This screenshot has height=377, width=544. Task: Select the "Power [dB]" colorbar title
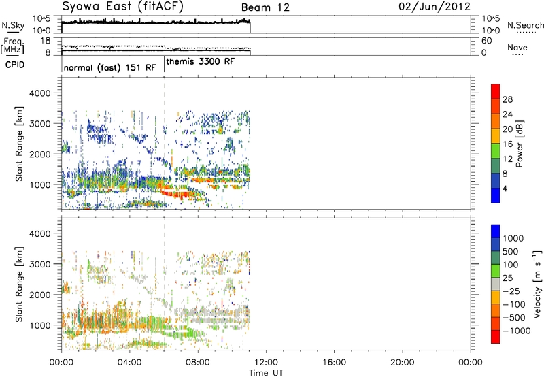pyautogui.click(x=519, y=144)
